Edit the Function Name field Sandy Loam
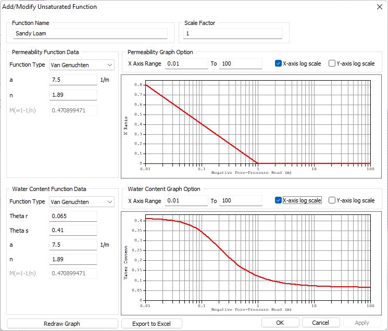The image size is (388, 331). click(90, 33)
